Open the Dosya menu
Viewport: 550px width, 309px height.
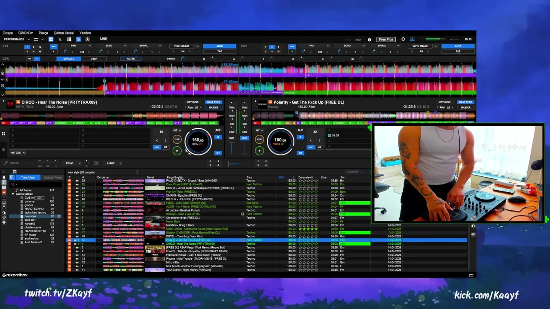[x=8, y=33]
